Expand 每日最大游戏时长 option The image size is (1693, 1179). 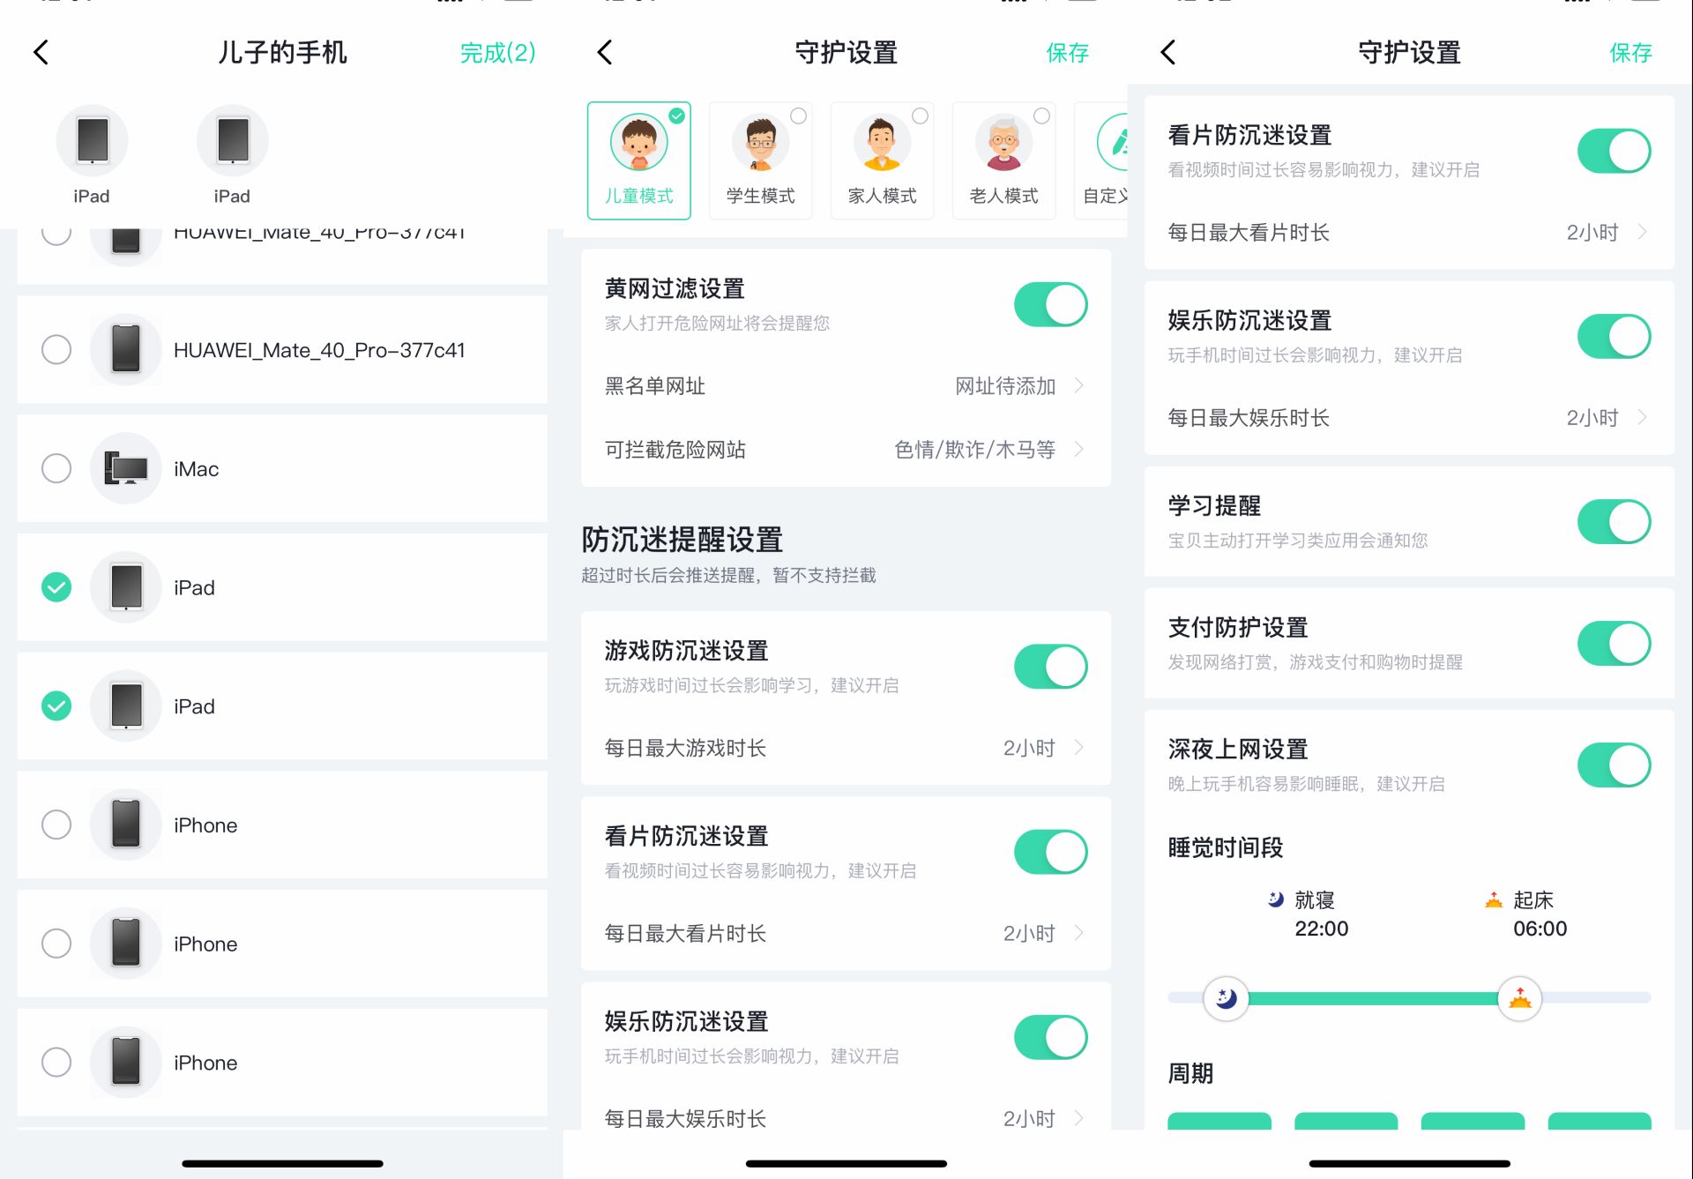pyautogui.click(x=846, y=748)
